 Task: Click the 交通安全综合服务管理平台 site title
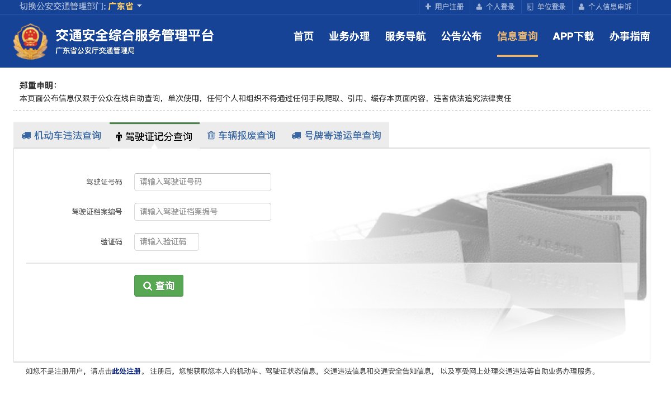pos(134,35)
